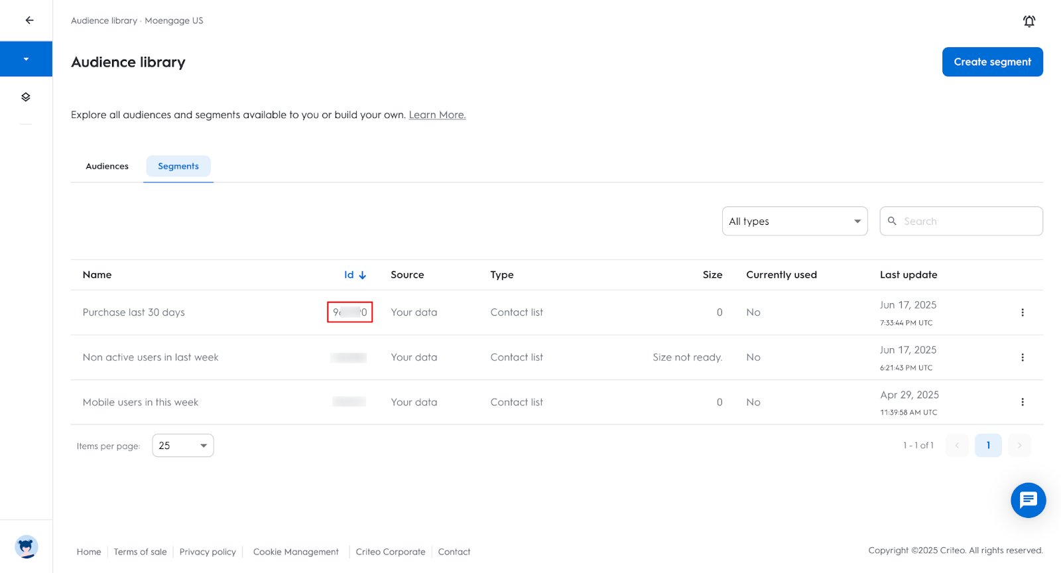Open Terms of sale footer link
Screen dimensions: 1061x573
pyautogui.click(x=140, y=552)
